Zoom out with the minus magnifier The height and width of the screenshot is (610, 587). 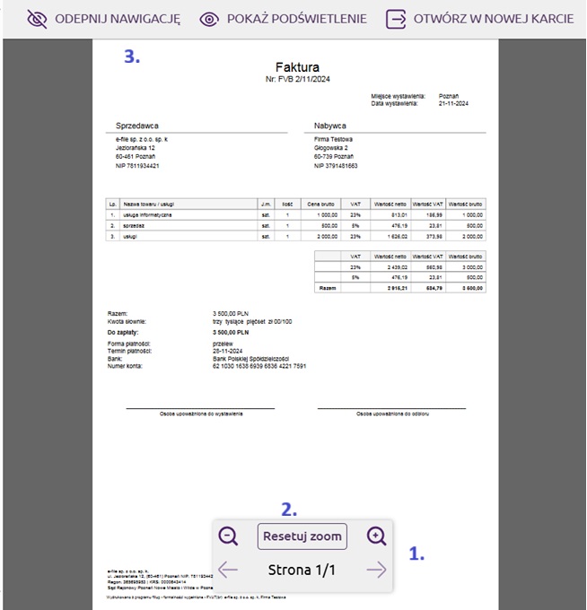228,536
